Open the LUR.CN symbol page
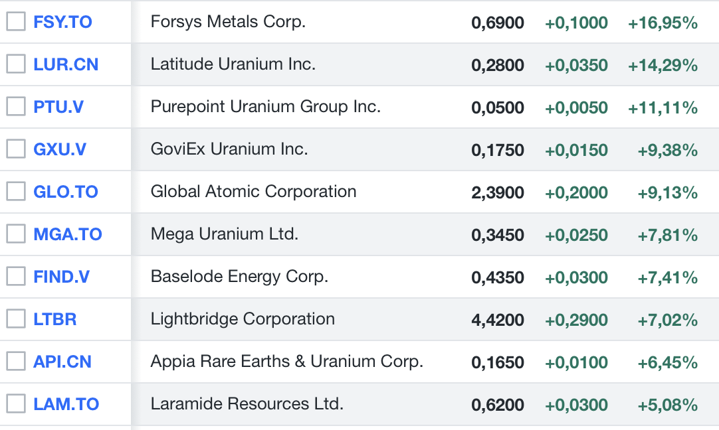Image resolution: width=719 pixels, height=430 pixels. [x=66, y=64]
